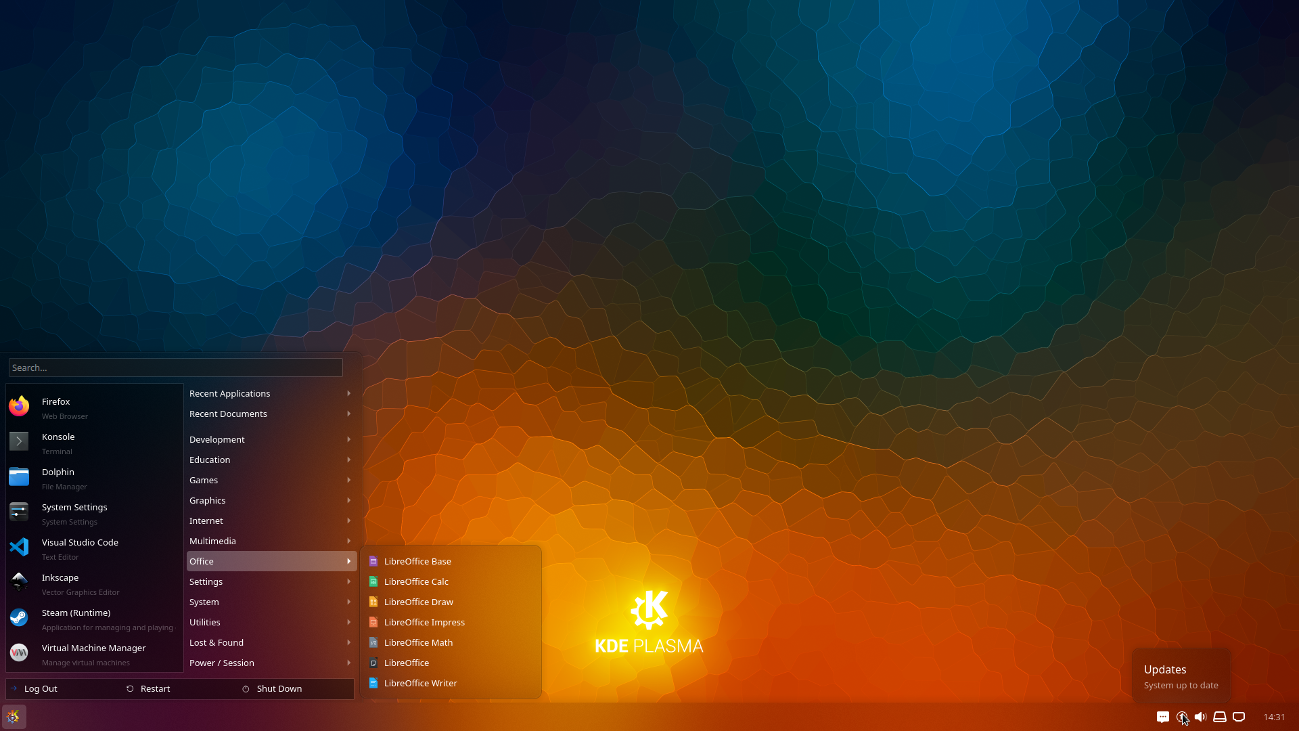The width and height of the screenshot is (1299, 731).
Task: Click the "Text Editor" subtitle
Action: tap(60, 557)
